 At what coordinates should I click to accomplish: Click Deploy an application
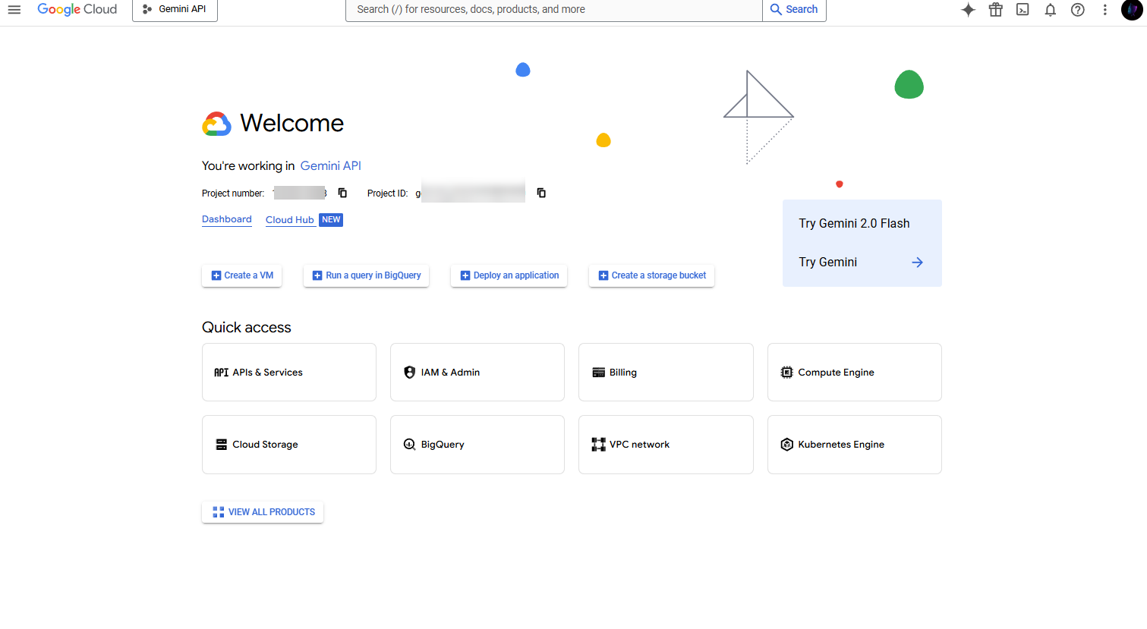pos(509,275)
